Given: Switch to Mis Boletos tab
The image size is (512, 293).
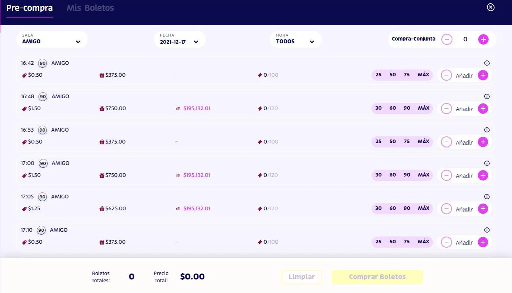Looking at the screenshot, I should pyautogui.click(x=90, y=8).
